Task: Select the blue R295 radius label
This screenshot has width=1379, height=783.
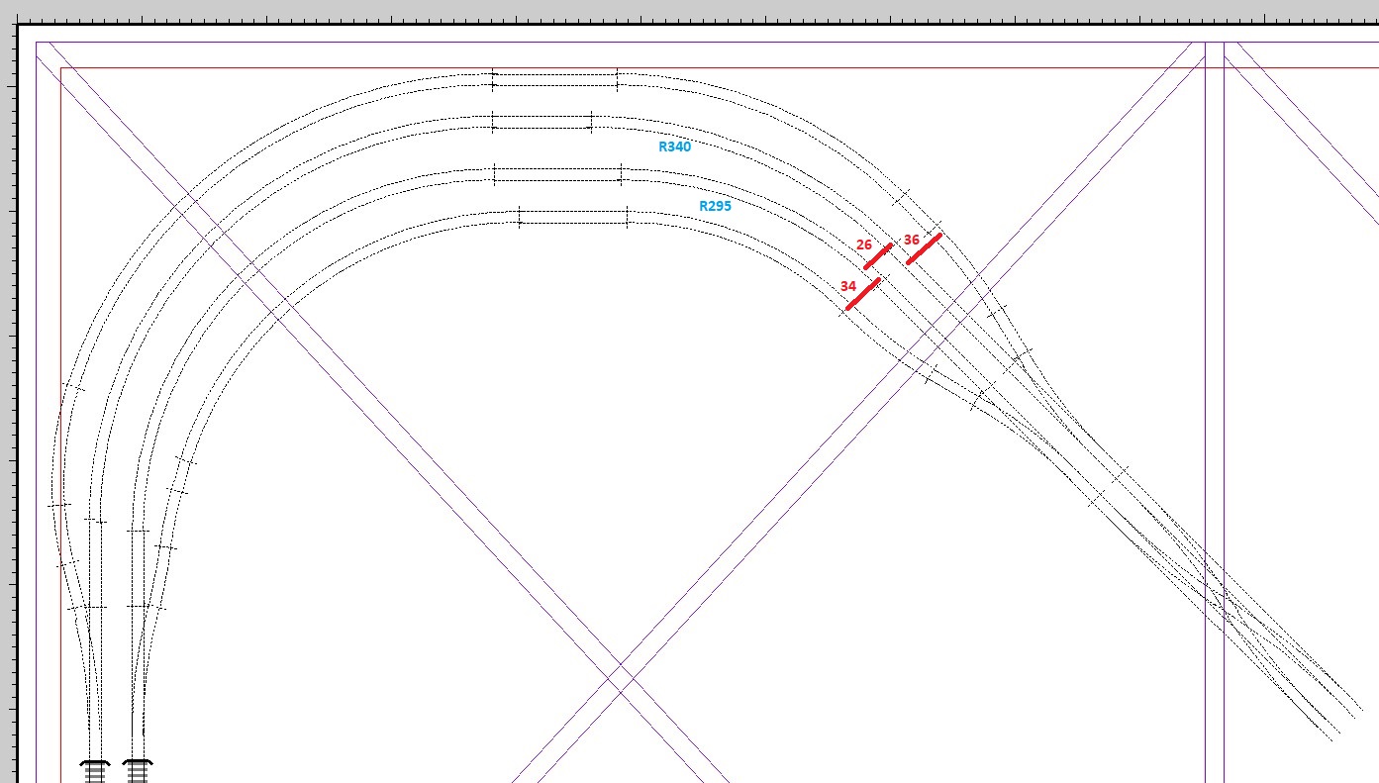Action: (715, 206)
